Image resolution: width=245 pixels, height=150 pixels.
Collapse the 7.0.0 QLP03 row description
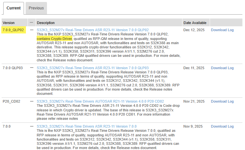click(x=32, y=68)
